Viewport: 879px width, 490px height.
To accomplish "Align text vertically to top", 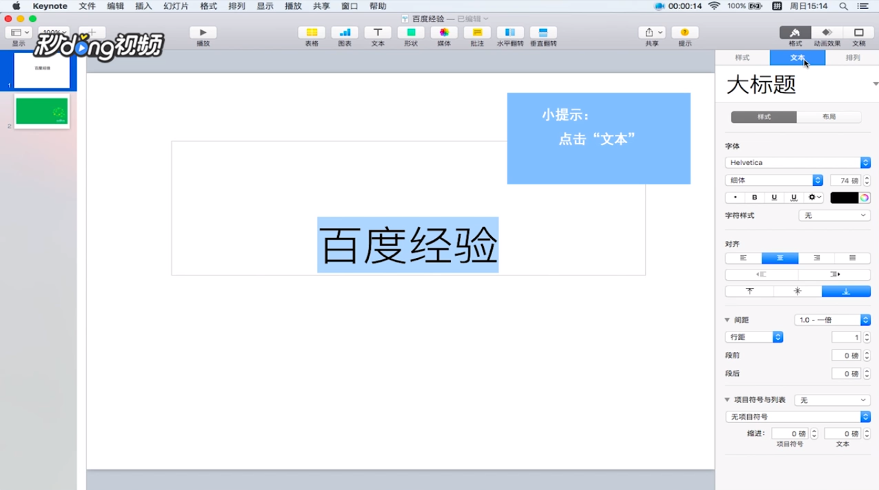I will tap(750, 291).
